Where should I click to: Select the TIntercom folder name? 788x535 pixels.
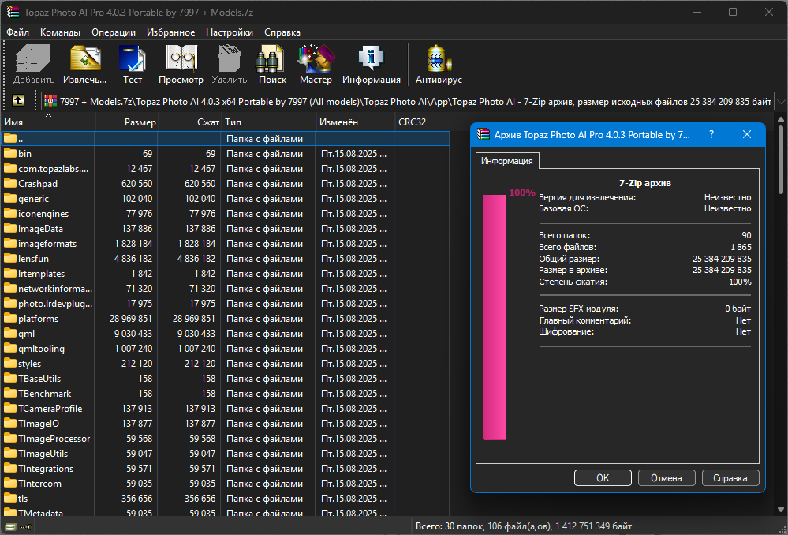coord(39,484)
